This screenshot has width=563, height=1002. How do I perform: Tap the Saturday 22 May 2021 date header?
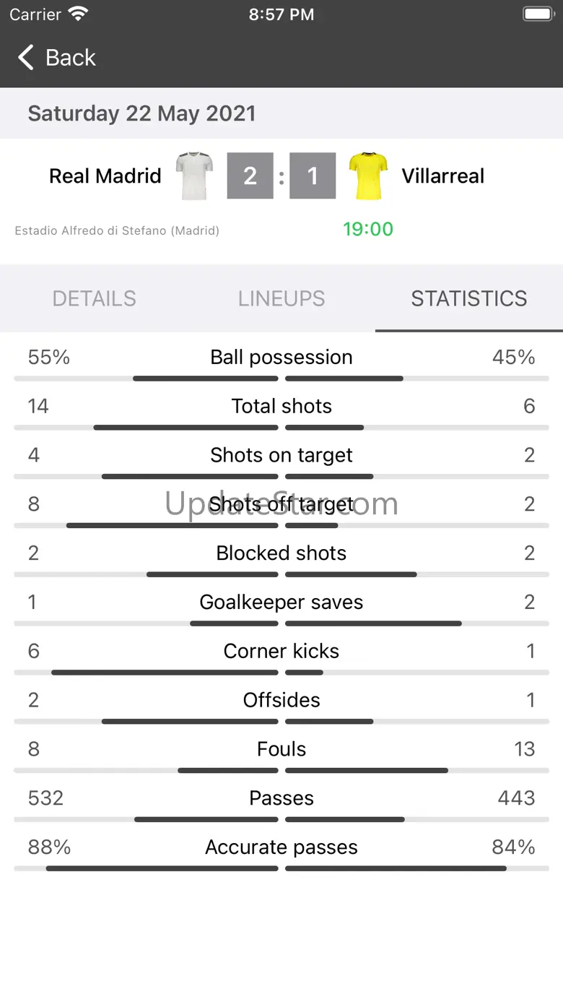pos(141,113)
